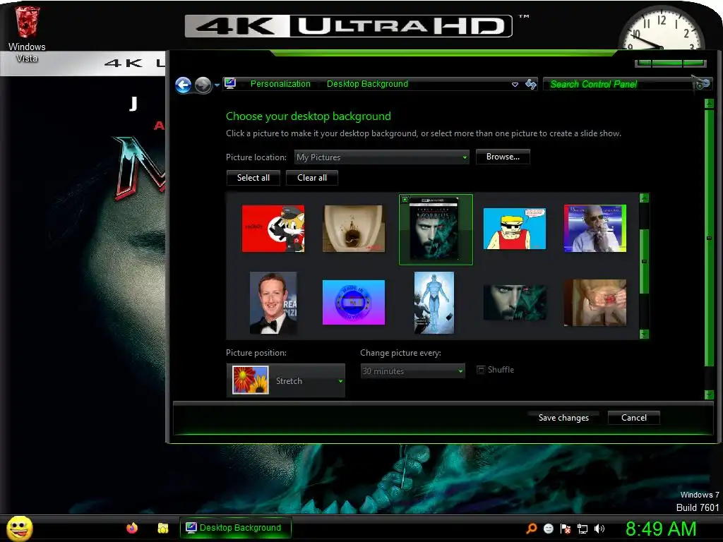Open the recent pages dropdown beside the navigation arrows
This screenshot has width=723, height=542.
(x=217, y=85)
